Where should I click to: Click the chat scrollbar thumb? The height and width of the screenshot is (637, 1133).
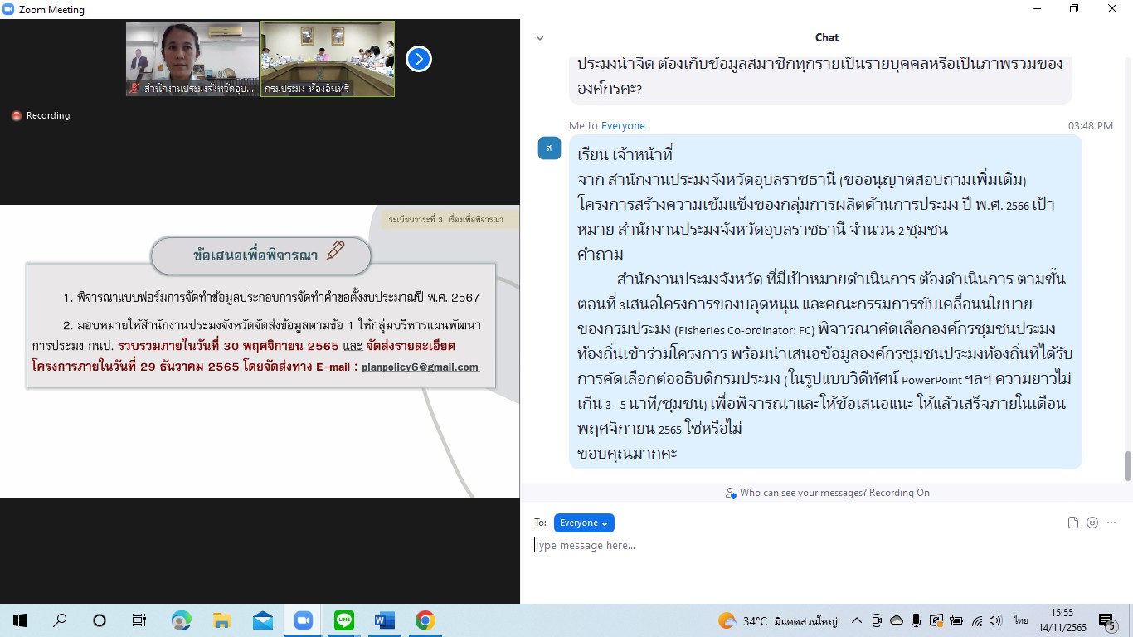click(1127, 465)
